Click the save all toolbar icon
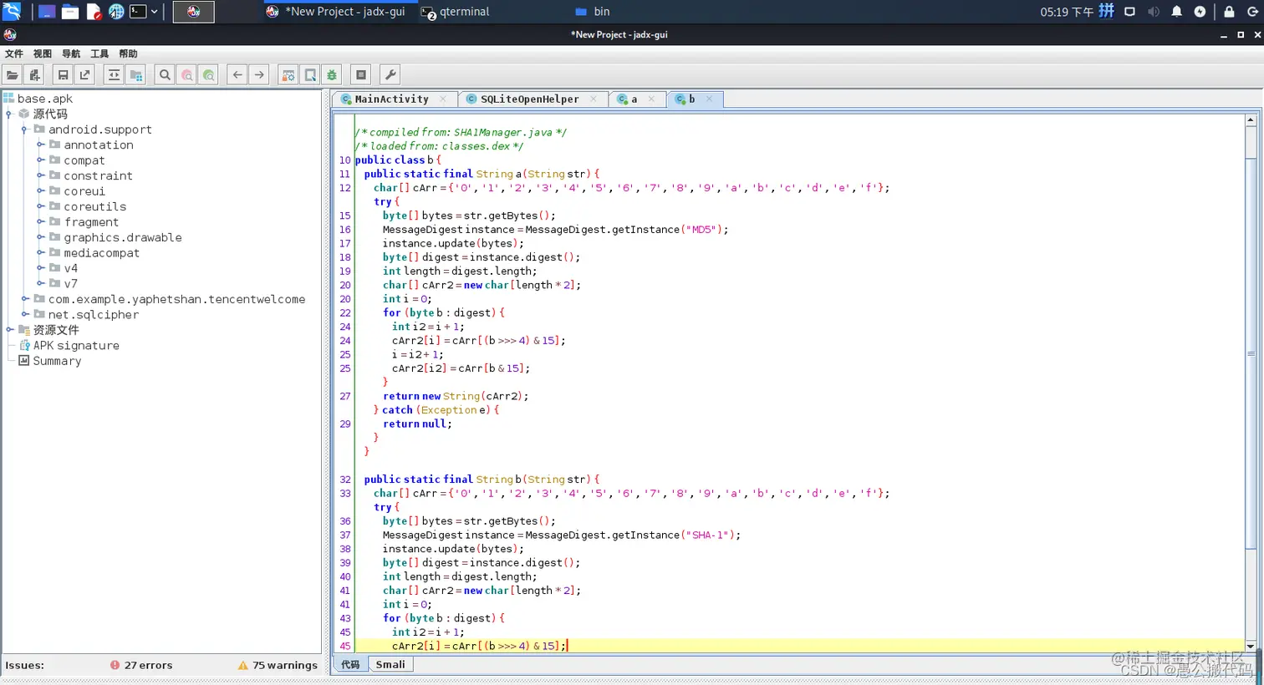1264x685 pixels. pos(63,75)
